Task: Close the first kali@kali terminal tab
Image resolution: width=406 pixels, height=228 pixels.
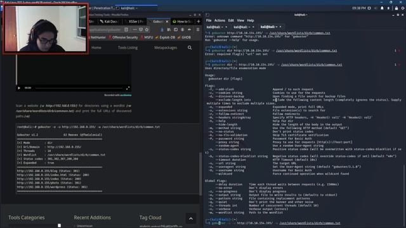Action: click(x=226, y=27)
